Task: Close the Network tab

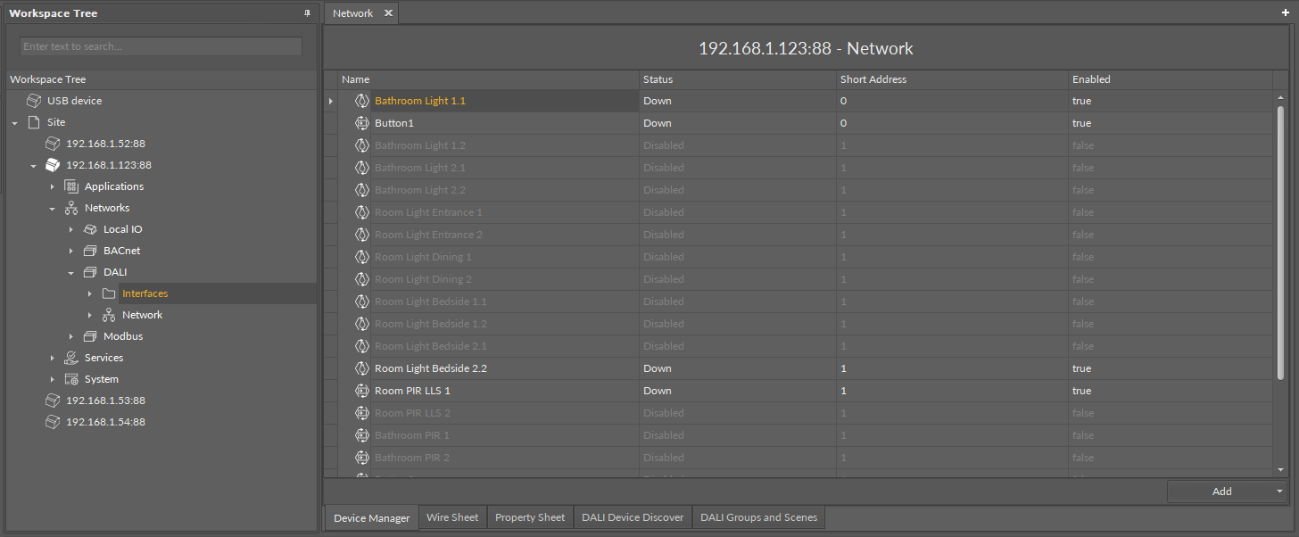Action: coord(388,13)
